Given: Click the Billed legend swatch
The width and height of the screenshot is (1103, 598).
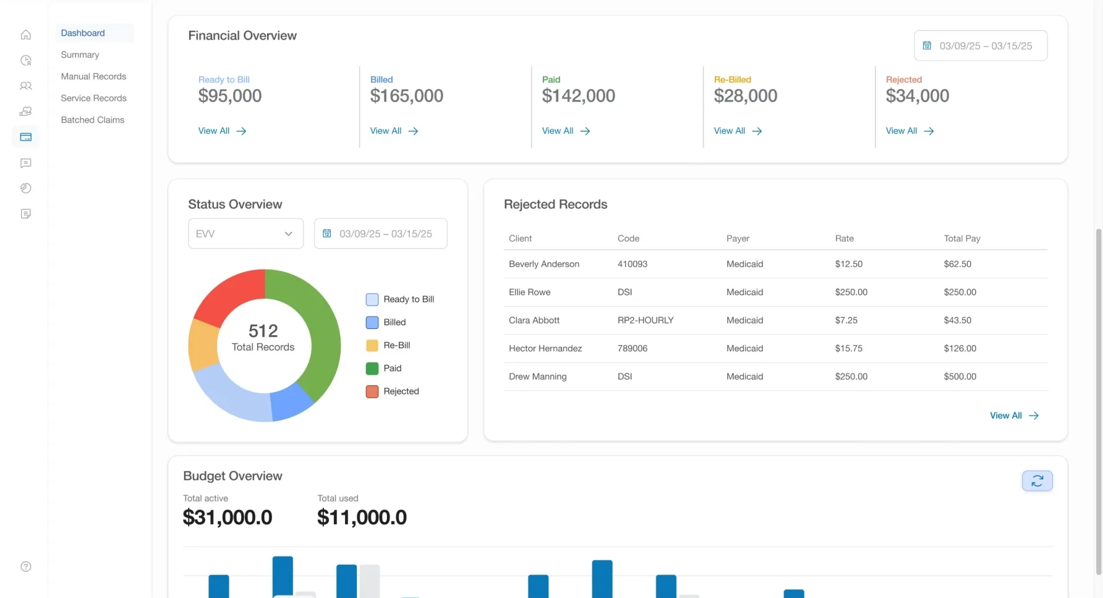Looking at the screenshot, I should (372, 322).
